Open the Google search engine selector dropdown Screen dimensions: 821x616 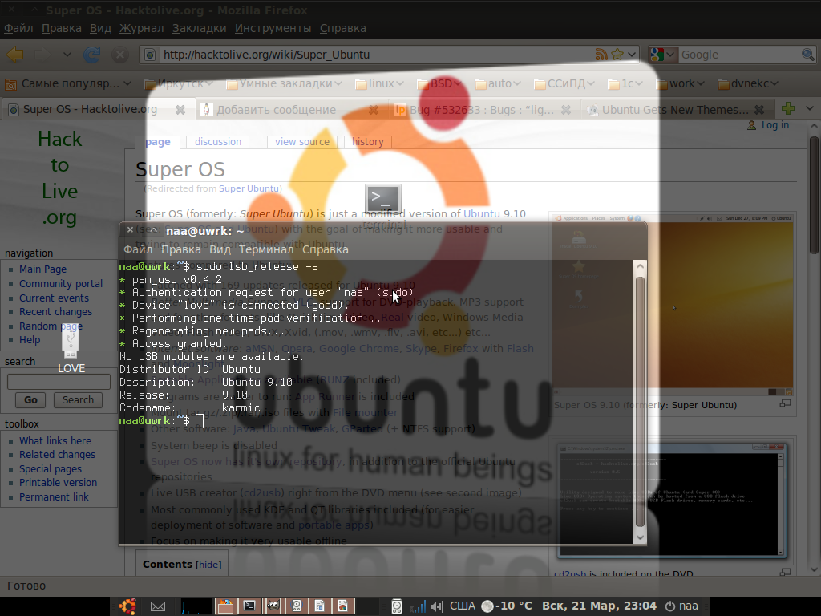pyautogui.click(x=663, y=55)
